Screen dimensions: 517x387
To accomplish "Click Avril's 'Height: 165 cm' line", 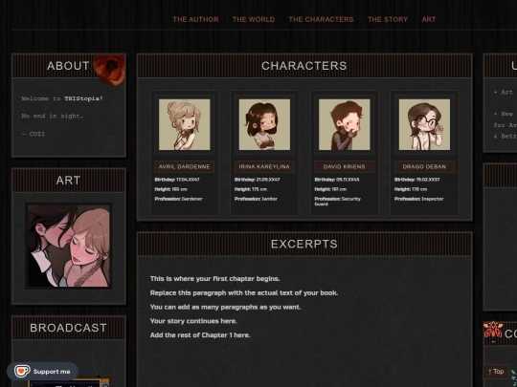I will (x=170, y=189).
